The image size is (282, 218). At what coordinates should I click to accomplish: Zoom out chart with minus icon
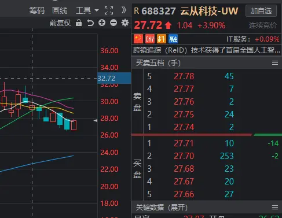113,23
